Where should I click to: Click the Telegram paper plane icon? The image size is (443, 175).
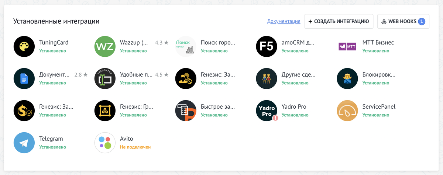pos(24,143)
